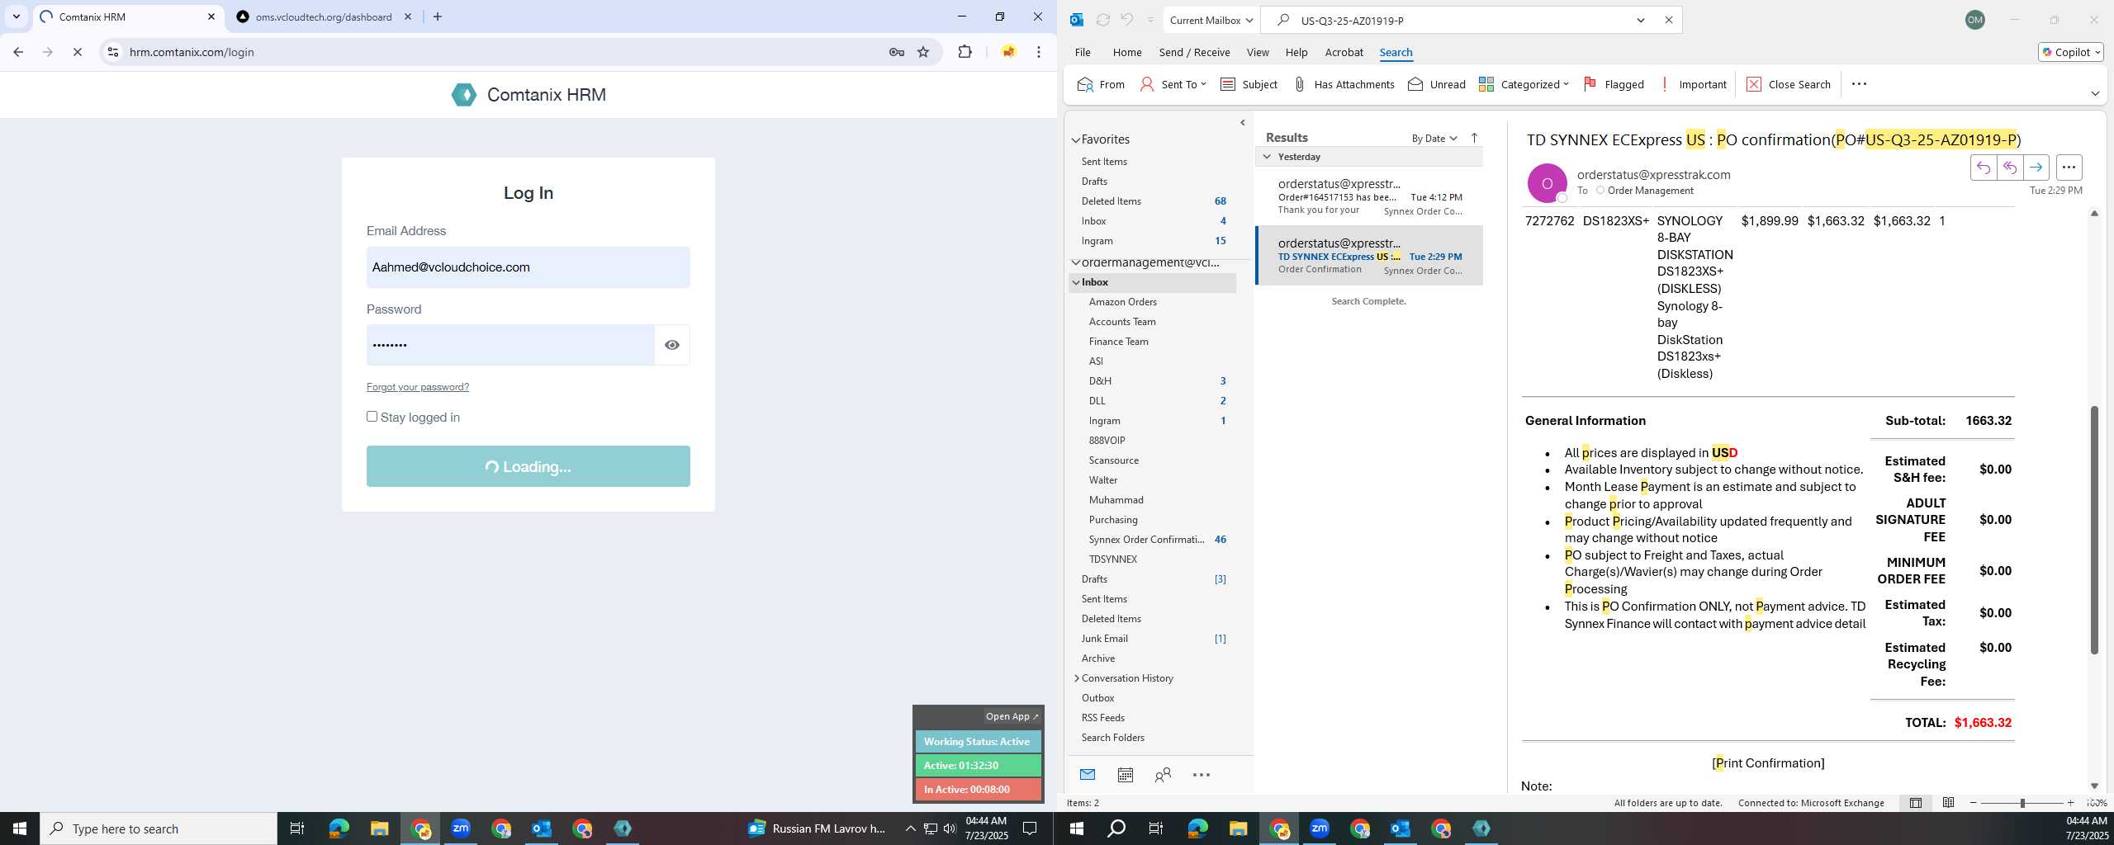Filter by Important messages
This screenshot has width=2114, height=845.
pos(1693,84)
